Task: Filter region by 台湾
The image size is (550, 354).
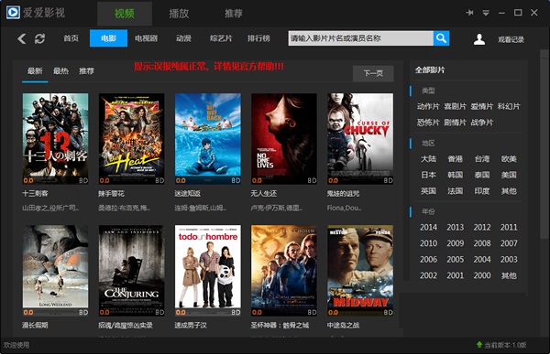Action: click(482, 159)
